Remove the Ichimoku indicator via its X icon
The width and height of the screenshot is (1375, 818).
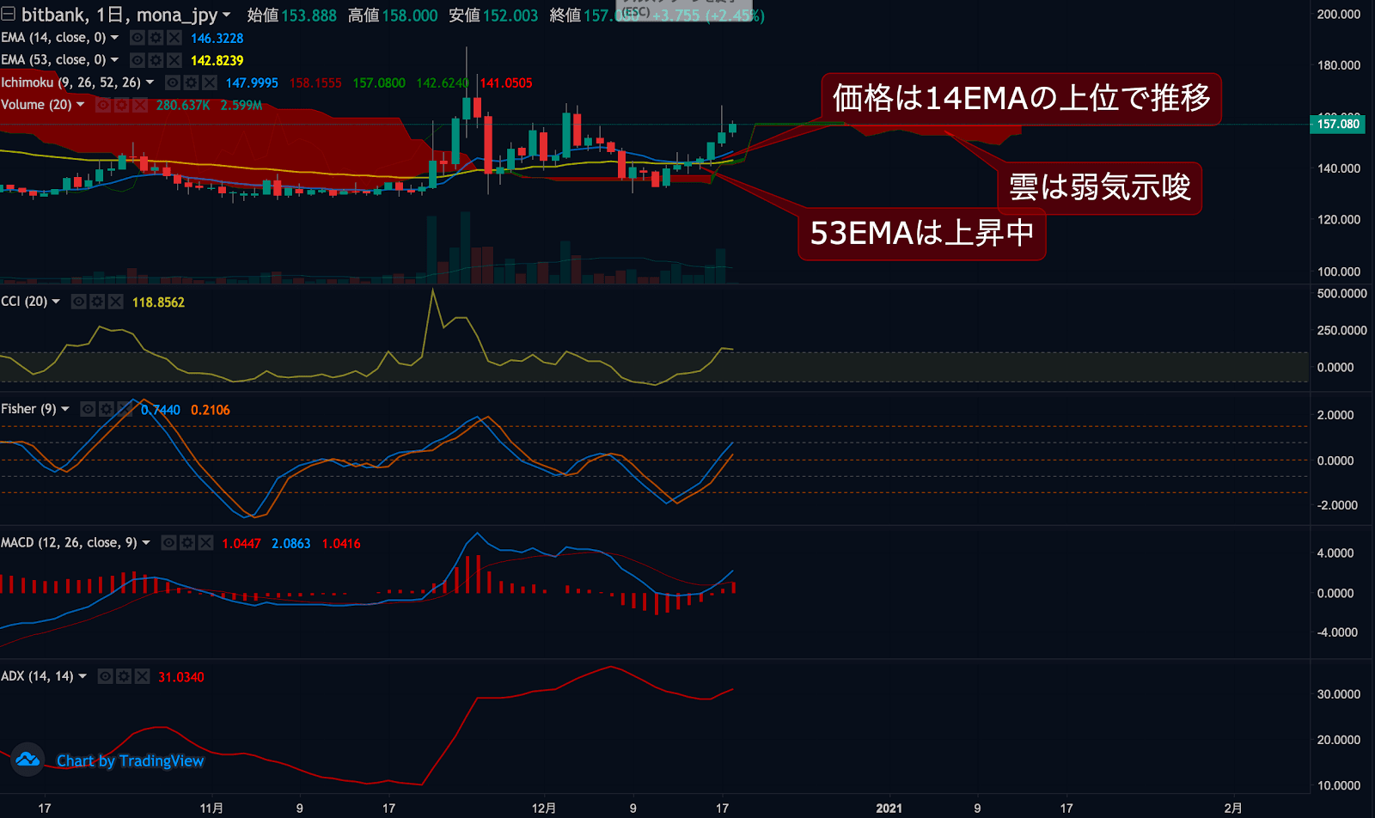210,83
